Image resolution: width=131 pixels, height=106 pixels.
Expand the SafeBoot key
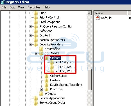31,31
